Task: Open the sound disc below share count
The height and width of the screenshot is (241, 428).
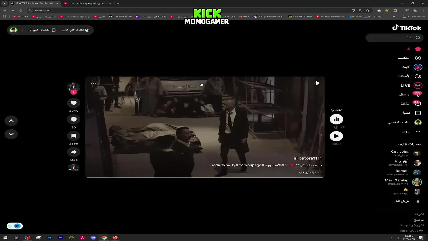Action: pos(74,168)
